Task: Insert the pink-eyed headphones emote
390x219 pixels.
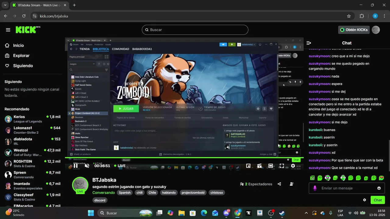Action: (328, 178)
